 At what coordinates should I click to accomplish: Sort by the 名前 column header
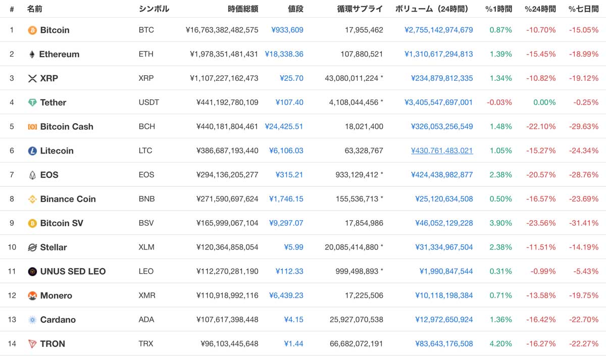tap(35, 9)
